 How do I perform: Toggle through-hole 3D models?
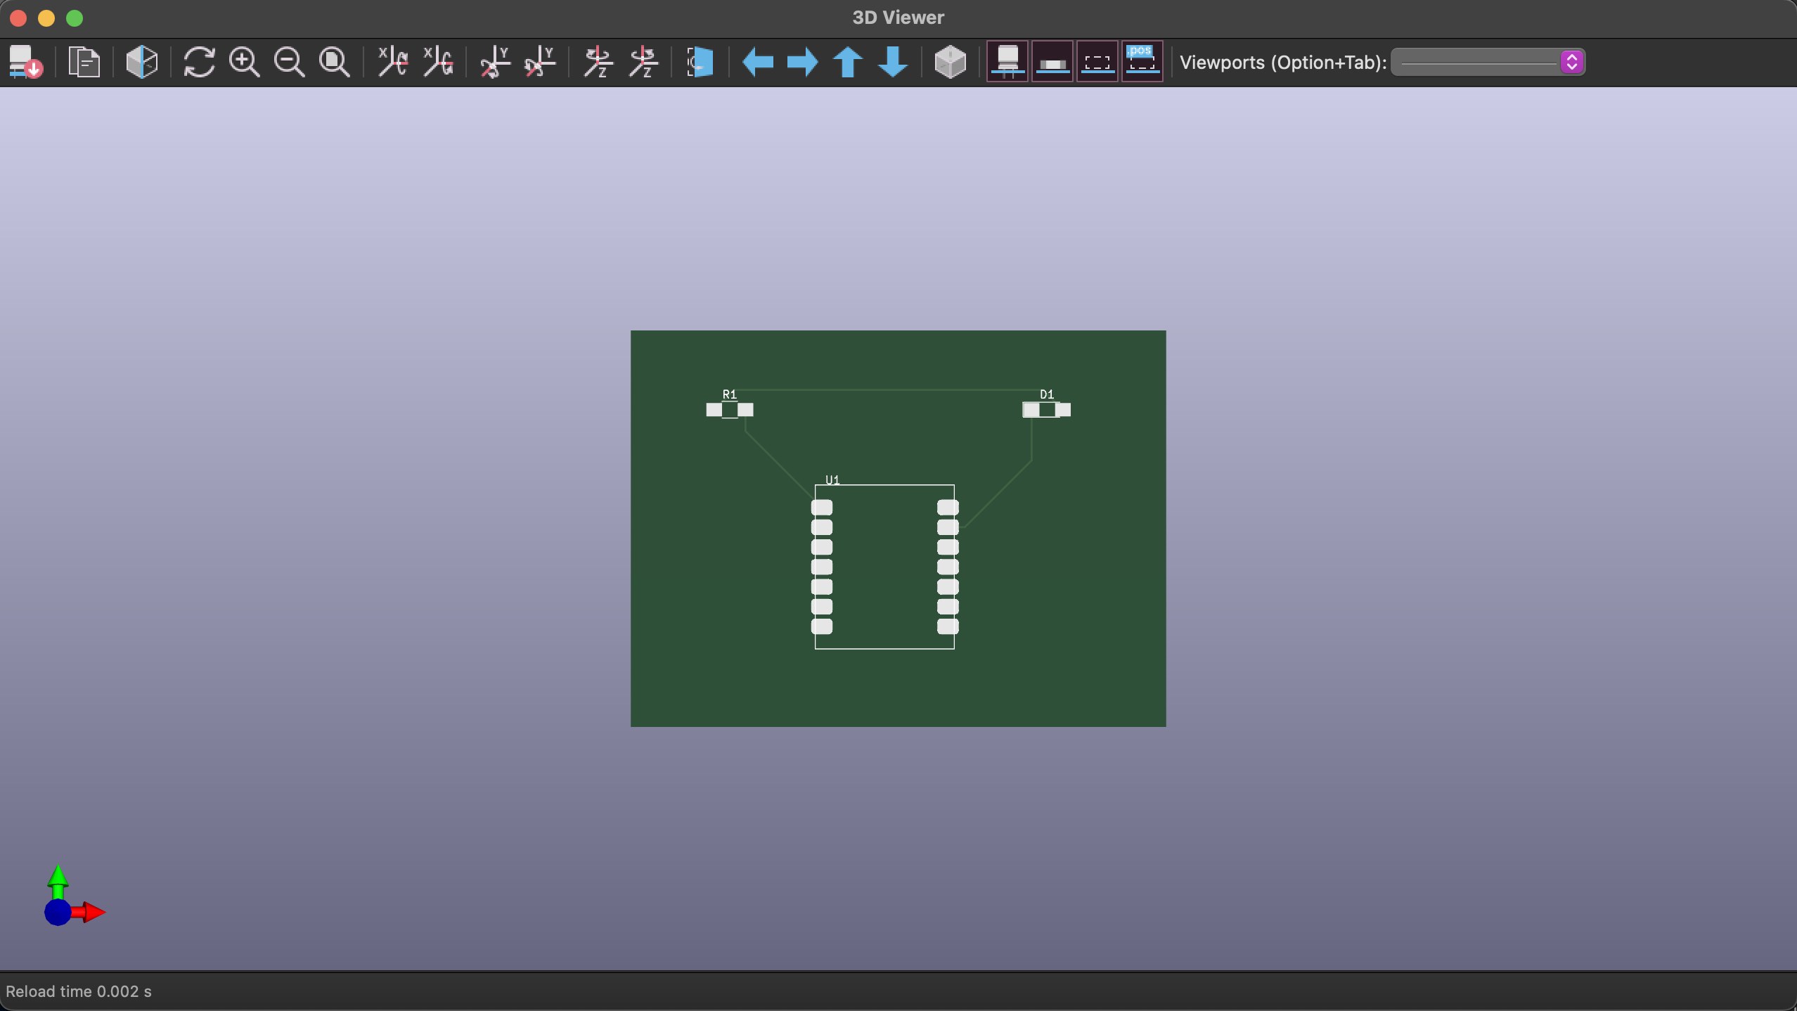click(1007, 62)
